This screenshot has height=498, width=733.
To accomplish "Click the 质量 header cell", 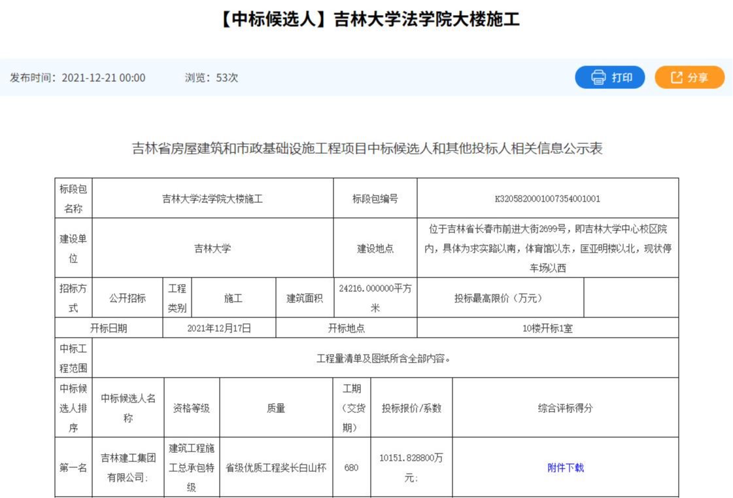I will [x=276, y=408].
